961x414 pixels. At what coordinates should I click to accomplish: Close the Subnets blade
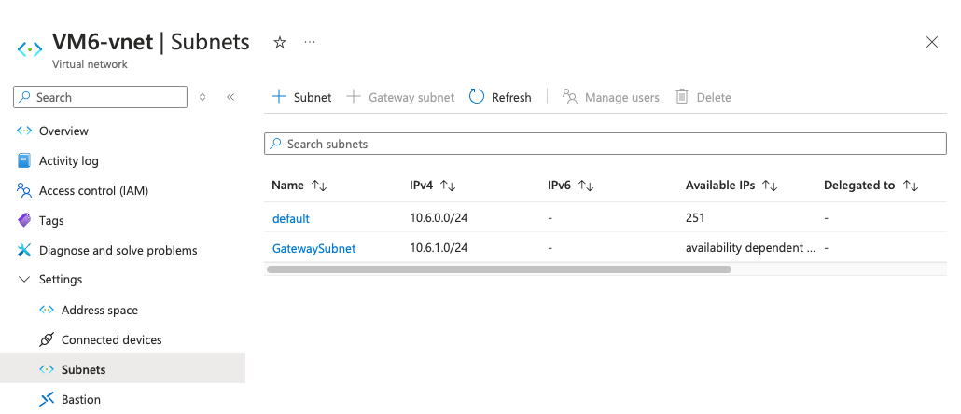pyautogui.click(x=931, y=42)
